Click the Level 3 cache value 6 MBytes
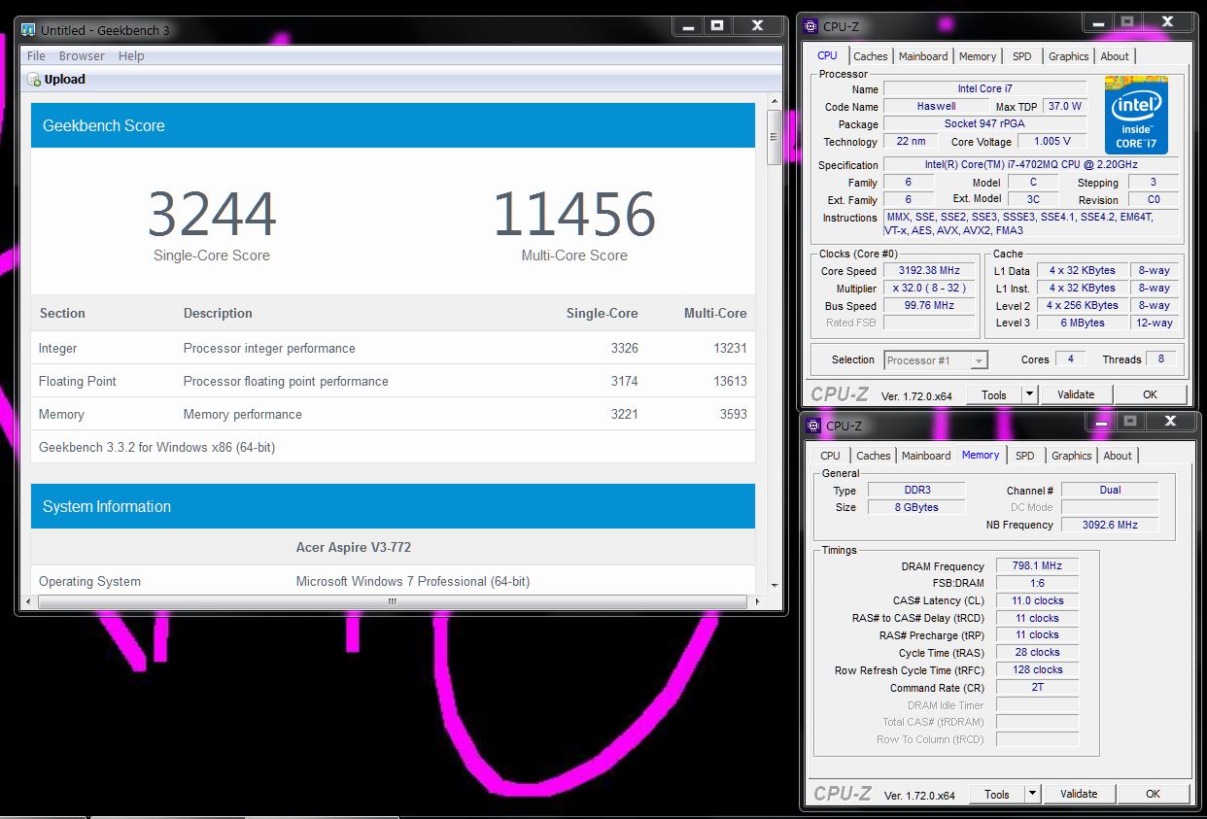Viewport: 1207px width, 819px height. coord(1083,323)
